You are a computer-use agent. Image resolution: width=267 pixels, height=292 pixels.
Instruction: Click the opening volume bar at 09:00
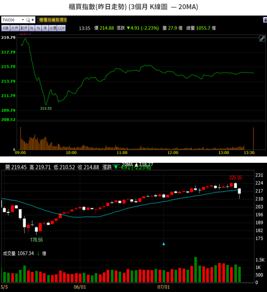pyautogui.click(x=20, y=138)
